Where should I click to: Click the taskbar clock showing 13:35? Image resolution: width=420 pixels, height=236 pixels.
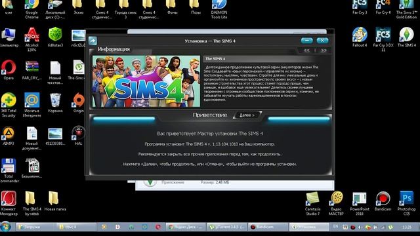[407, 227]
